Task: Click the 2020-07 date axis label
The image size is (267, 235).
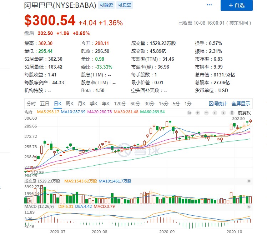Action: pos(57,232)
